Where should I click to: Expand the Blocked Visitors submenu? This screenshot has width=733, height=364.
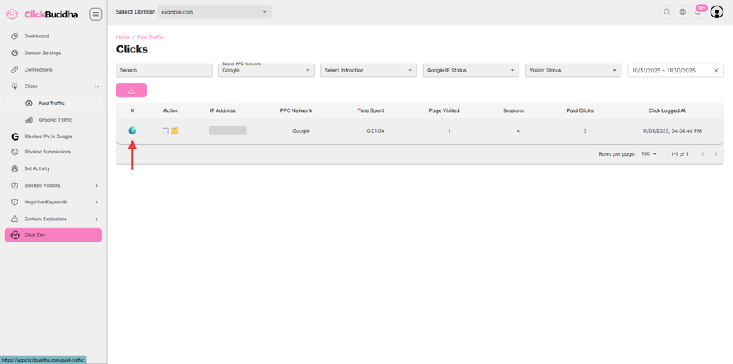coord(96,185)
